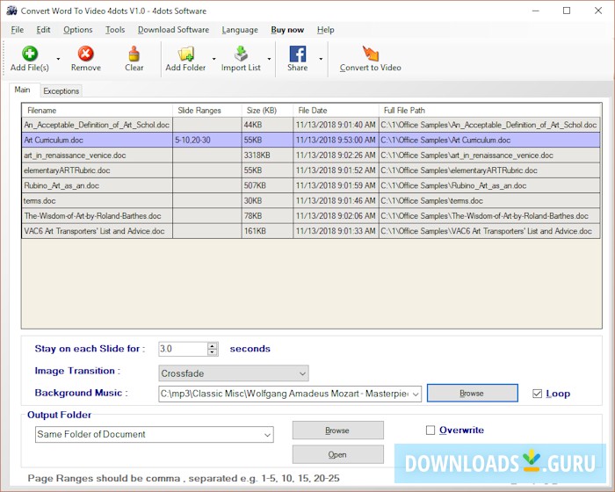
Task: Enable the Overwrite checkbox
Action: 430,430
